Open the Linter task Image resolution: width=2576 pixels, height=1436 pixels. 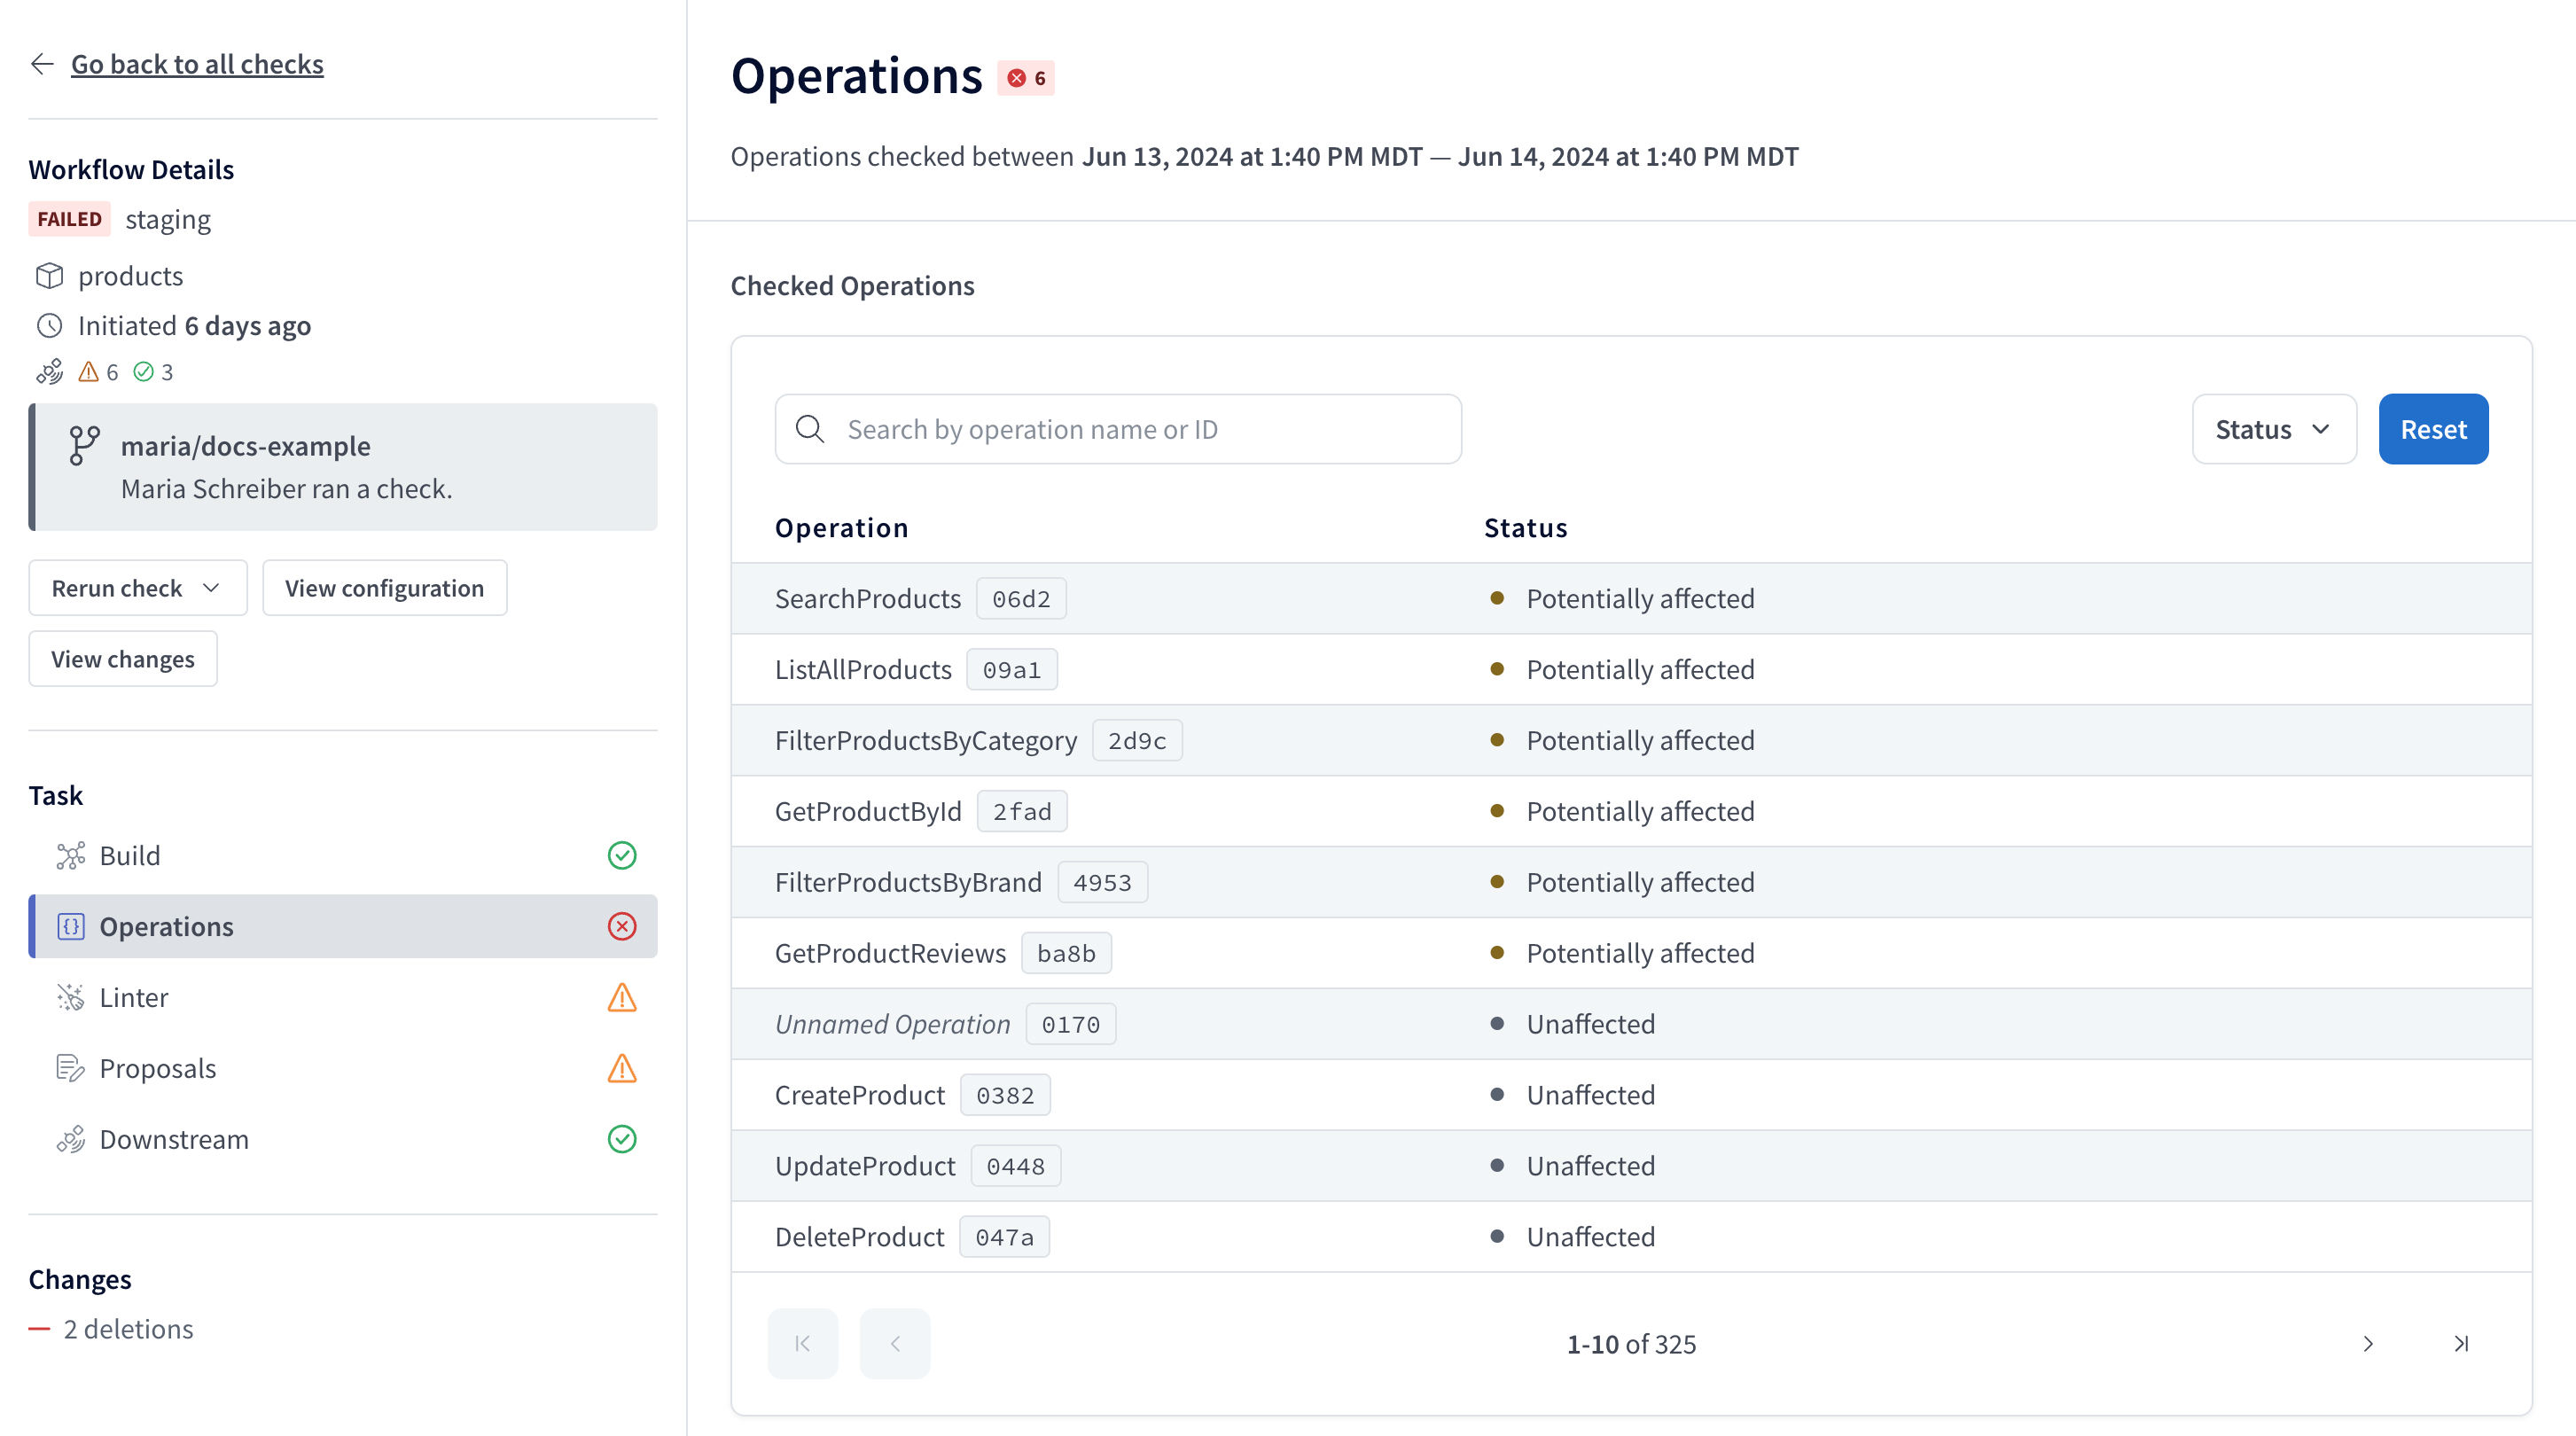[x=343, y=998]
